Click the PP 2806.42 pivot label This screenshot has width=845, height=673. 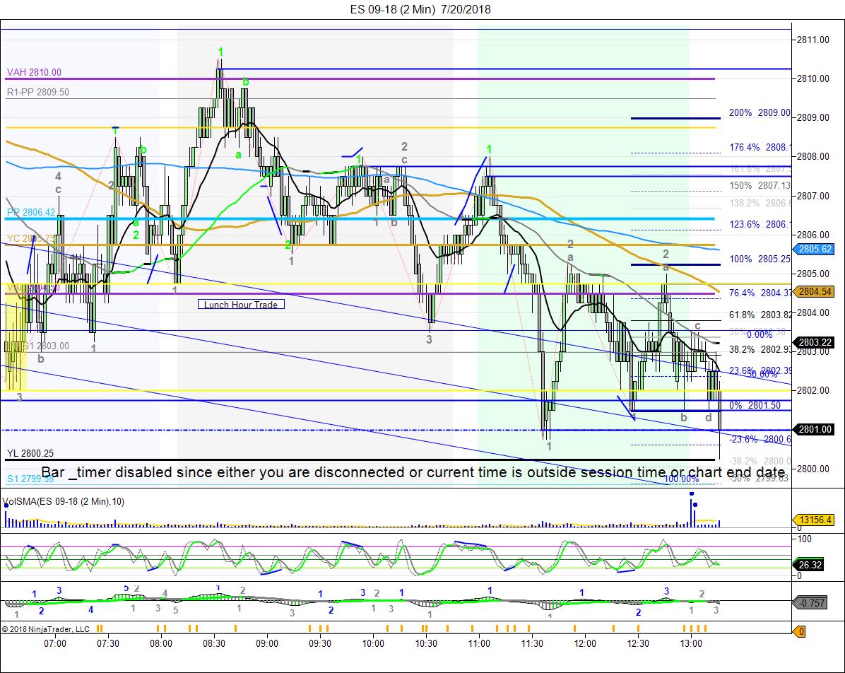(30, 213)
